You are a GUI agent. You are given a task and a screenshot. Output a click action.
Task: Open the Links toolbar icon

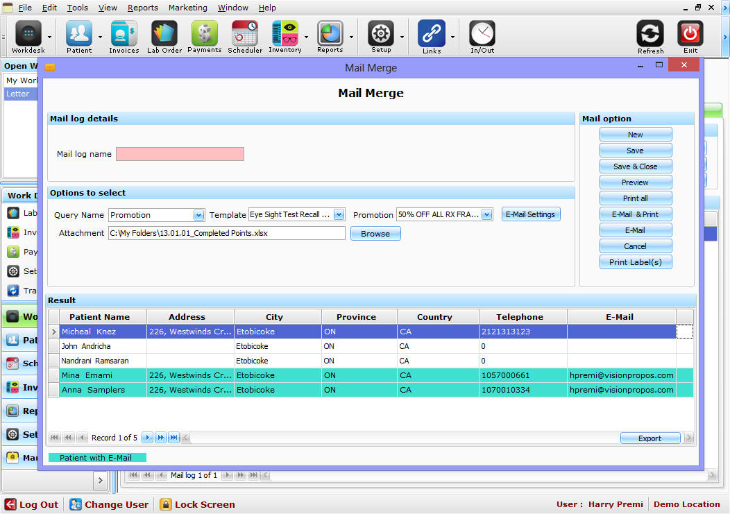tap(432, 35)
